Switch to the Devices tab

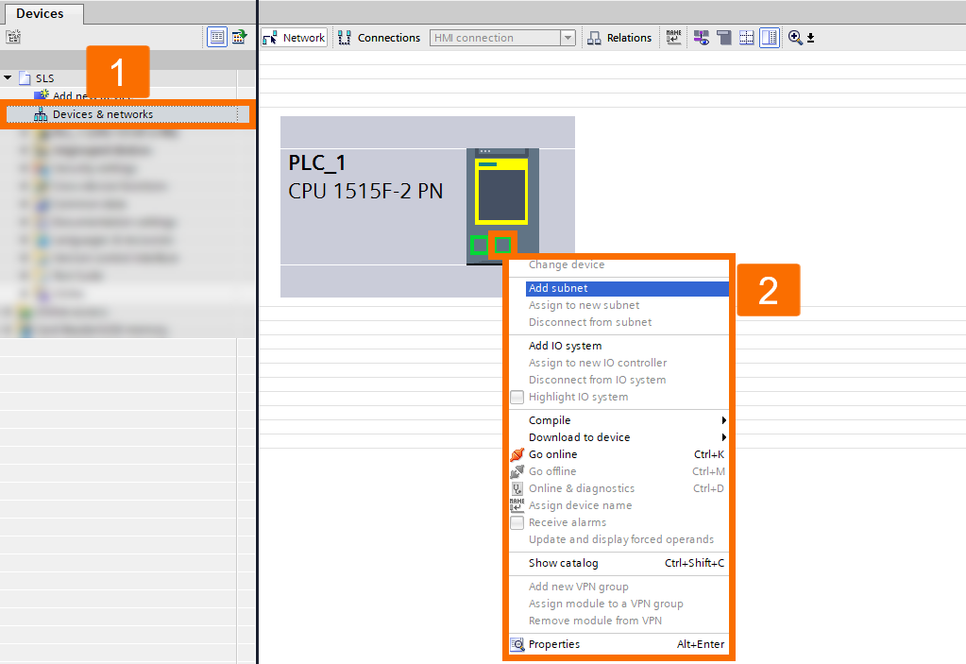(40, 13)
